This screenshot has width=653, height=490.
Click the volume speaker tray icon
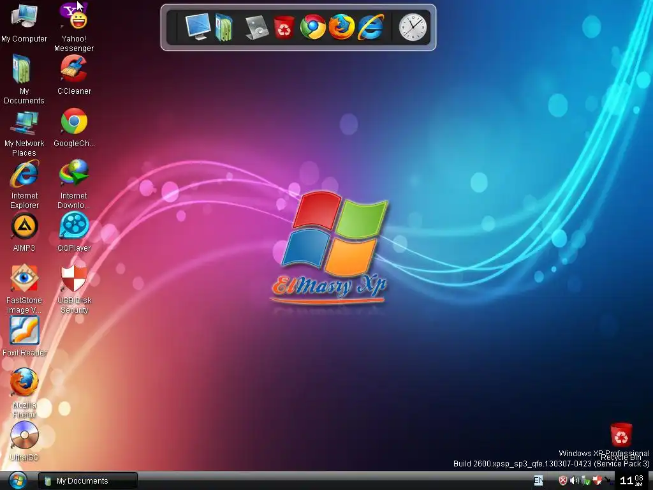point(575,480)
